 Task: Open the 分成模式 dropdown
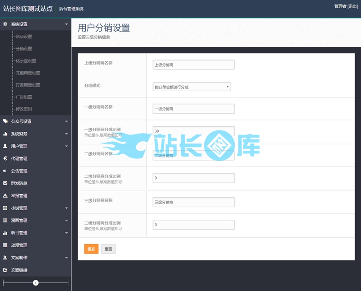[x=192, y=87]
